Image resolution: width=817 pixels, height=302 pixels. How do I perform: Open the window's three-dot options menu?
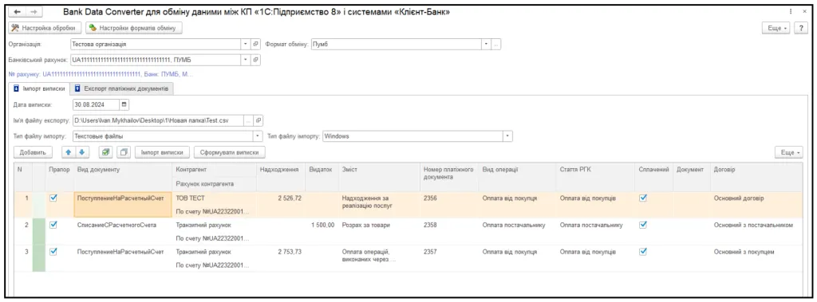tap(791, 11)
